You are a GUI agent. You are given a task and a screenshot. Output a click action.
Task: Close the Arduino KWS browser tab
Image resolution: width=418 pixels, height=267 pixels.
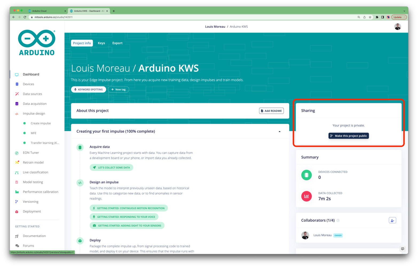click(107, 11)
